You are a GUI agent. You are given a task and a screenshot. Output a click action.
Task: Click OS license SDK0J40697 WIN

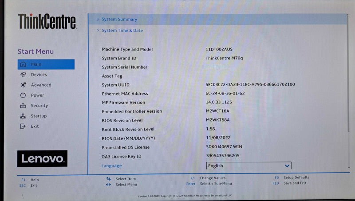[x=224, y=147]
